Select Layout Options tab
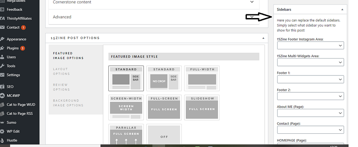Viewport: 358px width, 147px height. click(61, 71)
